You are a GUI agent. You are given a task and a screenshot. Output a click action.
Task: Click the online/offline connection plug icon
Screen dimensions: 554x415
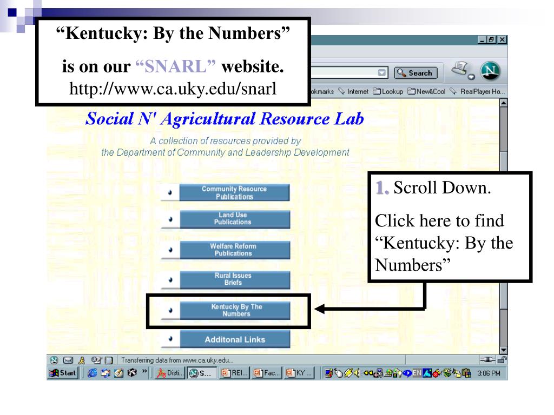coord(487,359)
